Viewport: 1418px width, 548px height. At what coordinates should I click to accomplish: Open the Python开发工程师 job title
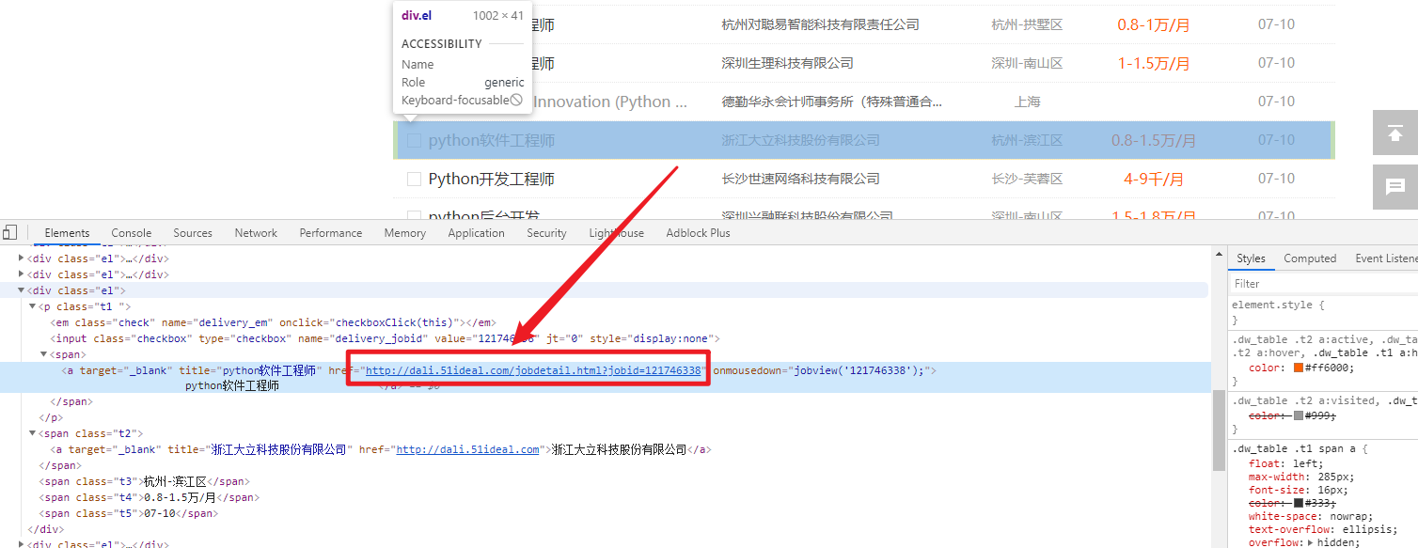coord(492,179)
